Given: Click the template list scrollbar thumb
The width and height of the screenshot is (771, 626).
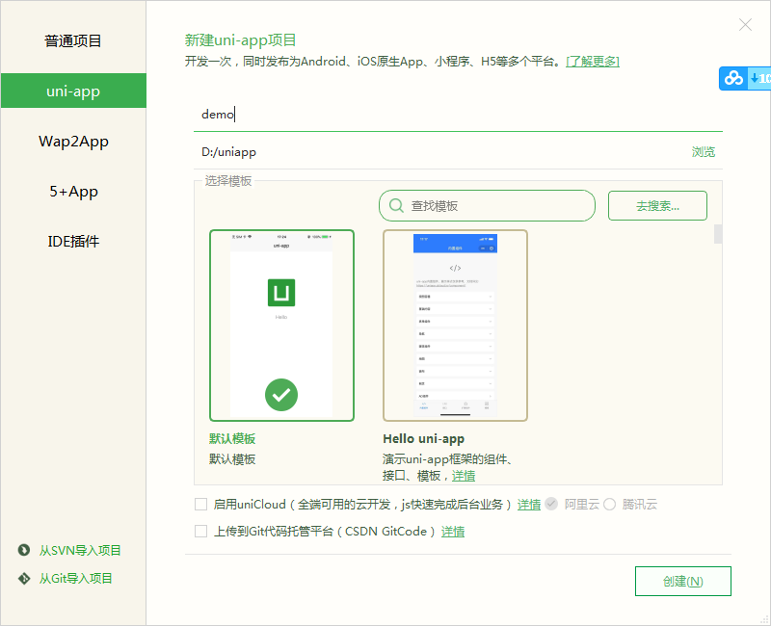Looking at the screenshot, I should tap(718, 234).
